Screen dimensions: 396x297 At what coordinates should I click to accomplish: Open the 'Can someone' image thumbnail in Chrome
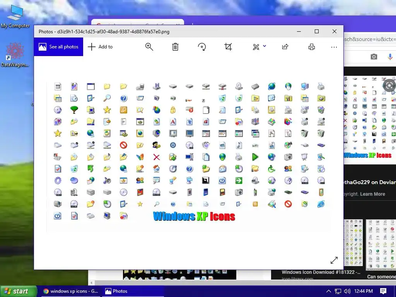(x=381, y=244)
